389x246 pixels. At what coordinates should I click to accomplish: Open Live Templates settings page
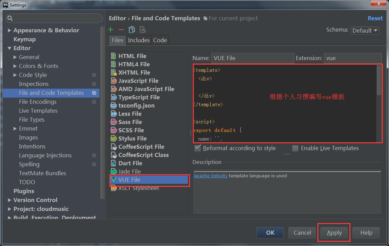pyautogui.click(x=38, y=111)
